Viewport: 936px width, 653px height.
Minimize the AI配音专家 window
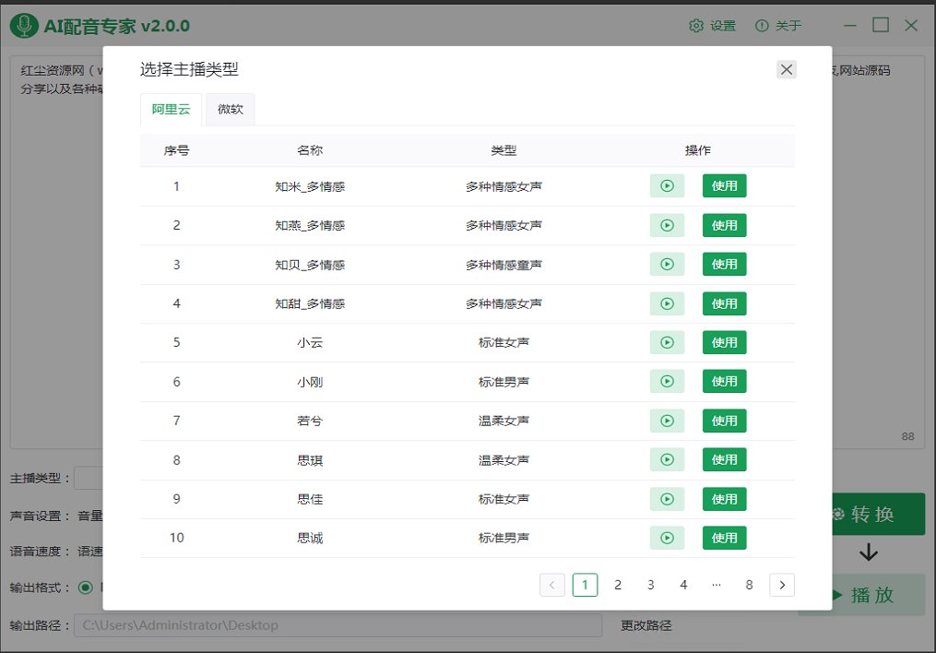(x=850, y=26)
